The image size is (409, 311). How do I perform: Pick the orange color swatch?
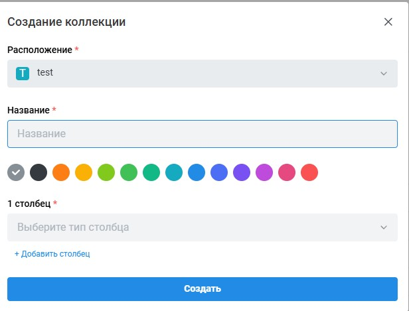pyautogui.click(x=61, y=172)
